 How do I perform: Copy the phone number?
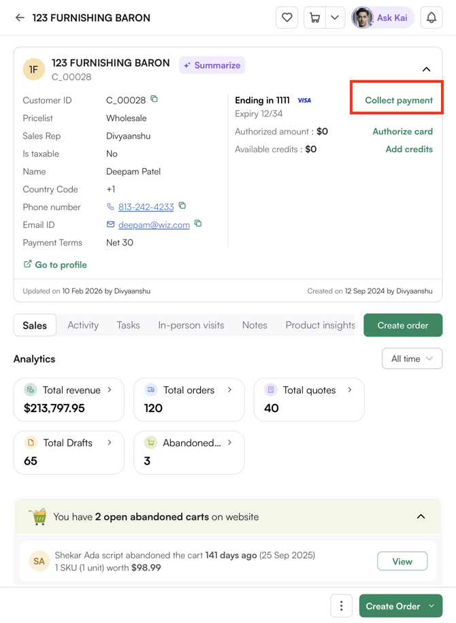click(182, 206)
